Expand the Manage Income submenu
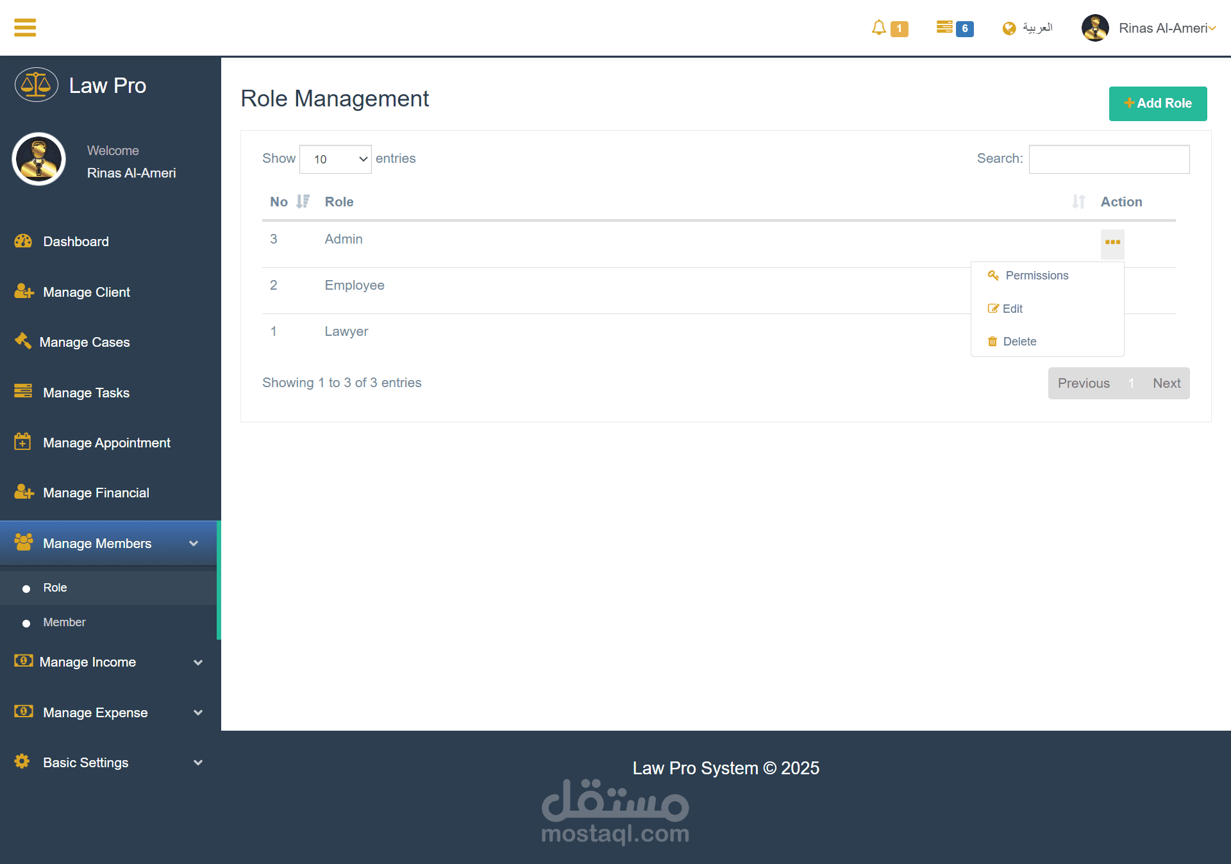The height and width of the screenshot is (864, 1231). tap(198, 662)
